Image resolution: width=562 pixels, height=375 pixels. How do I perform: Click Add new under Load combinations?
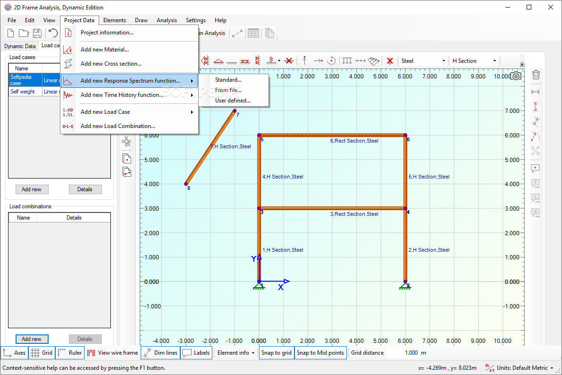tap(32, 339)
